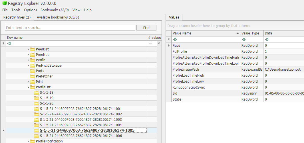Focus the Enter text to search field
This screenshot has width=304, height=143.
point(70,28)
